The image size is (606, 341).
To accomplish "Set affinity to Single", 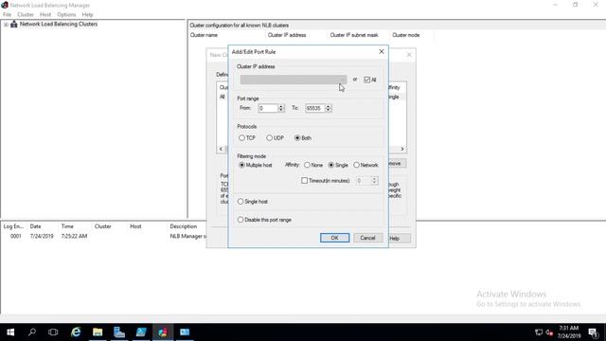I will [x=331, y=165].
